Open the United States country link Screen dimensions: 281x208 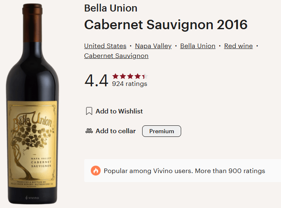(x=105, y=46)
